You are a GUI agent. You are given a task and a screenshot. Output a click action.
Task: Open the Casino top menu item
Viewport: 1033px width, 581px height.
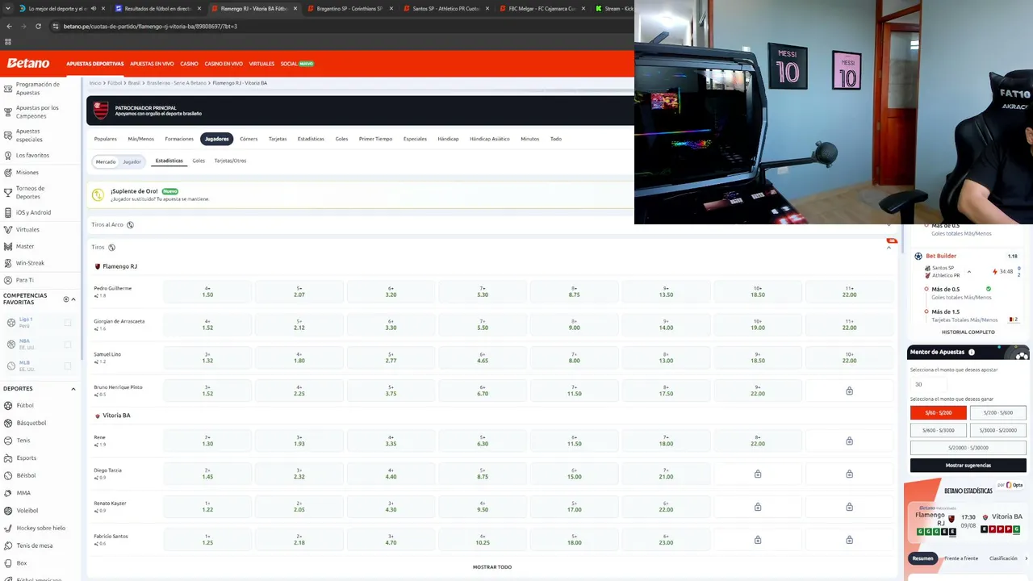[189, 64]
